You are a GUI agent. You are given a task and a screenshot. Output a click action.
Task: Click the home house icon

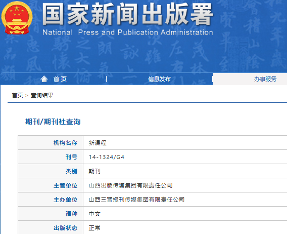coord(44,79)
